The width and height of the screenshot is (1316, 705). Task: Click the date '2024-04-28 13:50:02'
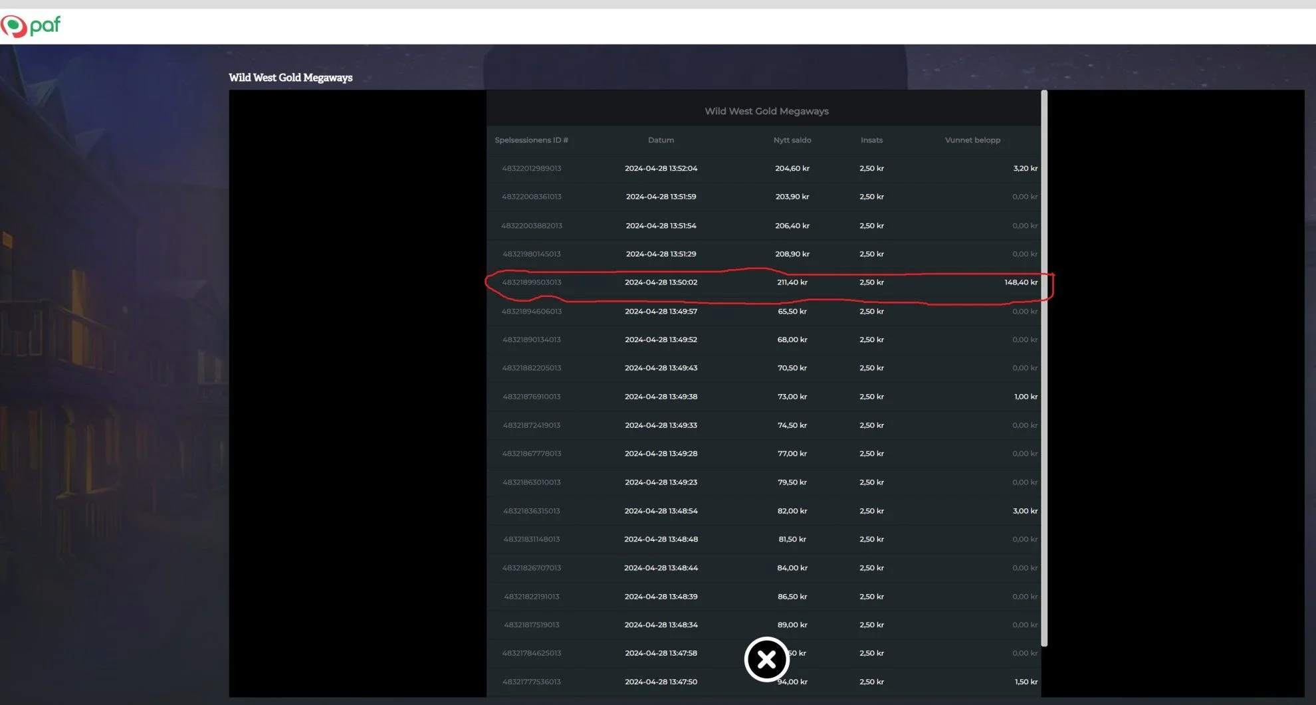pos(661,282)
